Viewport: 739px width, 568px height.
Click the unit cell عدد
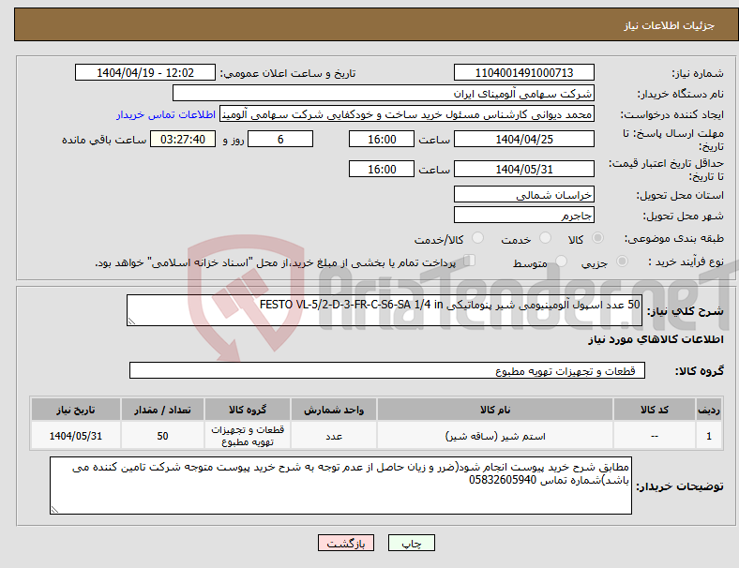point(334,436)
